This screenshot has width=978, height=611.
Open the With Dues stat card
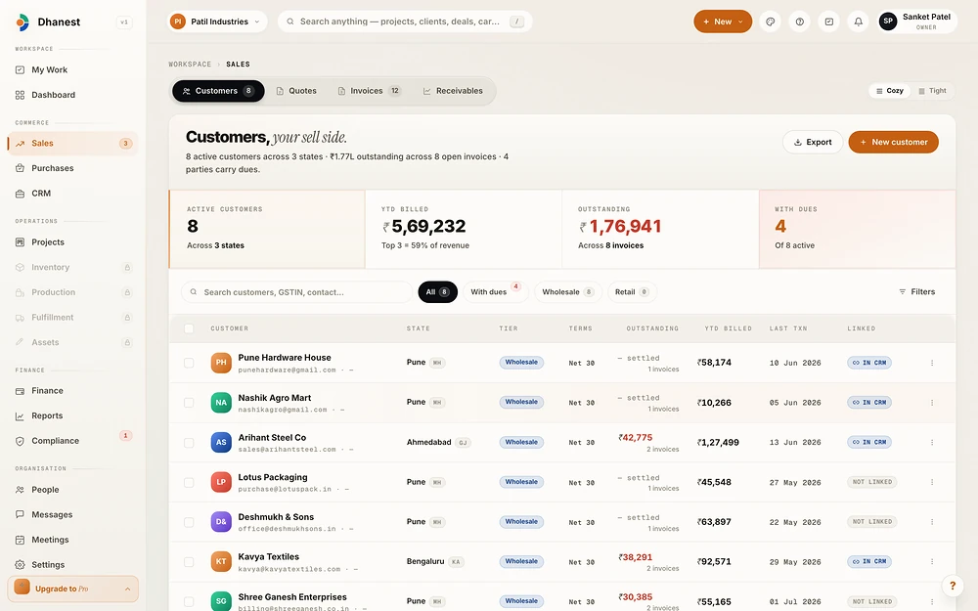click(x=857, y=229)
